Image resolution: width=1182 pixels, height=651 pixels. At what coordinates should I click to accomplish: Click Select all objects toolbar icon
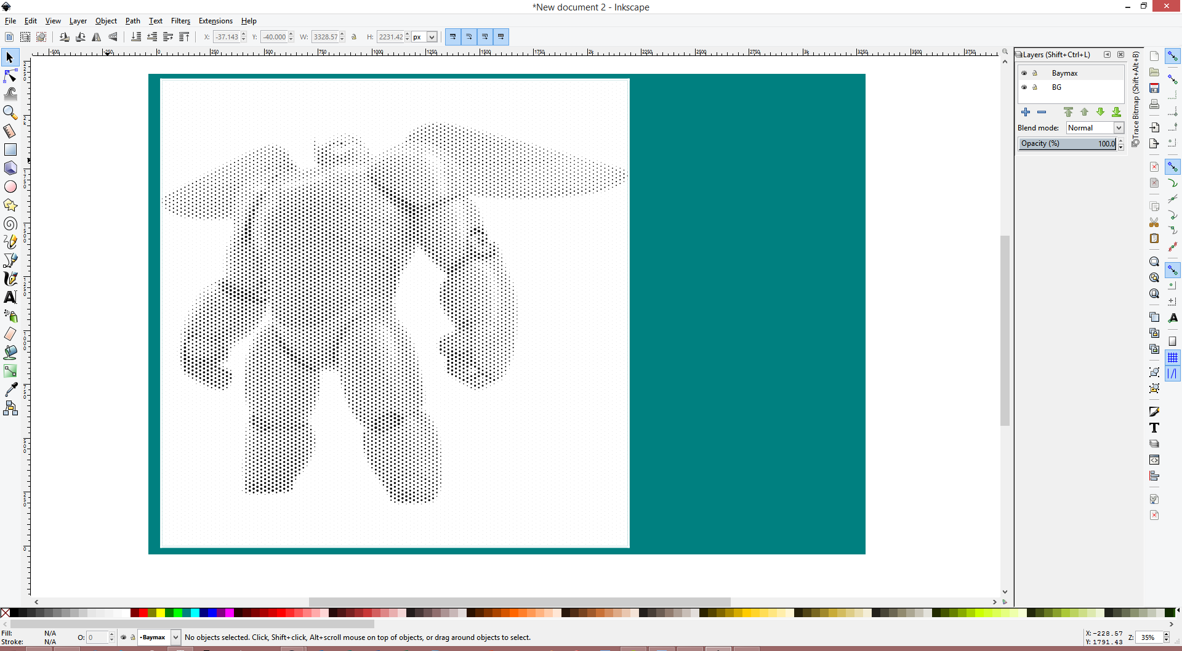point(9,37)
